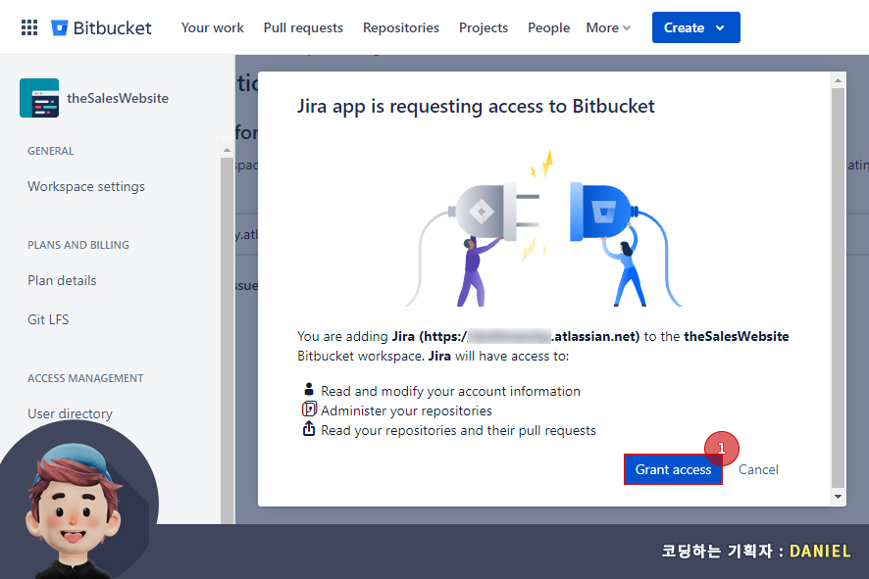The width and height of the screenshot is (869, 579).
Task: Open Workspace settings in the sidebar
Action: point(86,186)
